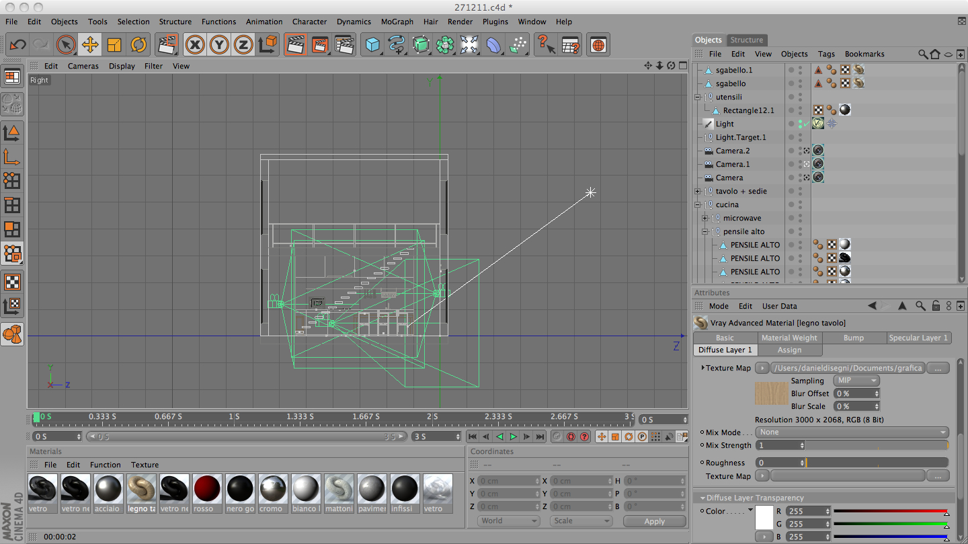The image size is (968, 544).
Task: Click the Render to Picture Viewer icon
Action: [319, 45]
